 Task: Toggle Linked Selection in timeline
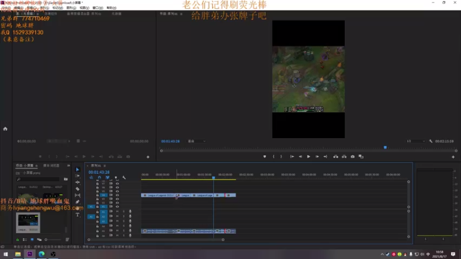pyautogui.click(x=108, y=177)
